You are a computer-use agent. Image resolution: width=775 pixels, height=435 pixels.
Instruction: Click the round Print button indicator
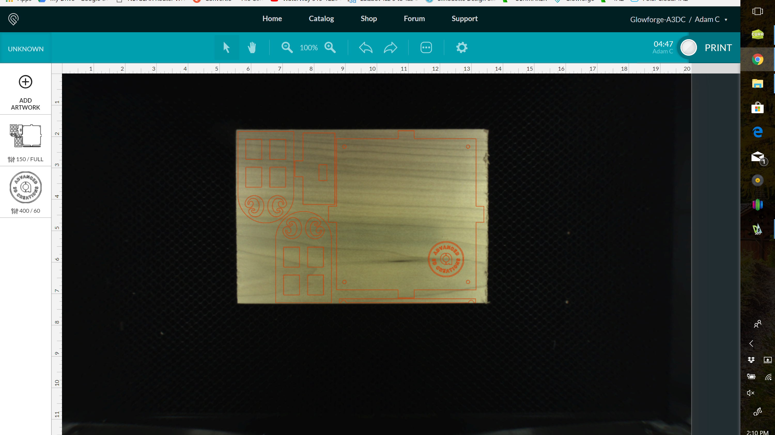coord(689,47)
